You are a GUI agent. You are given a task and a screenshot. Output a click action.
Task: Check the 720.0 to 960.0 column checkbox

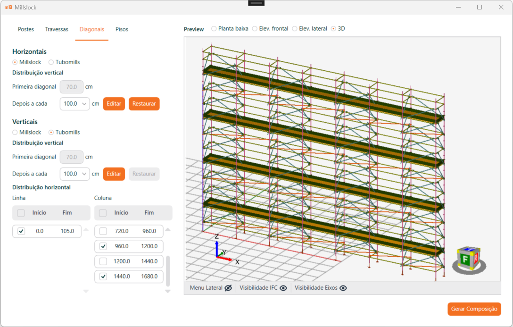[x=103, y=231]
